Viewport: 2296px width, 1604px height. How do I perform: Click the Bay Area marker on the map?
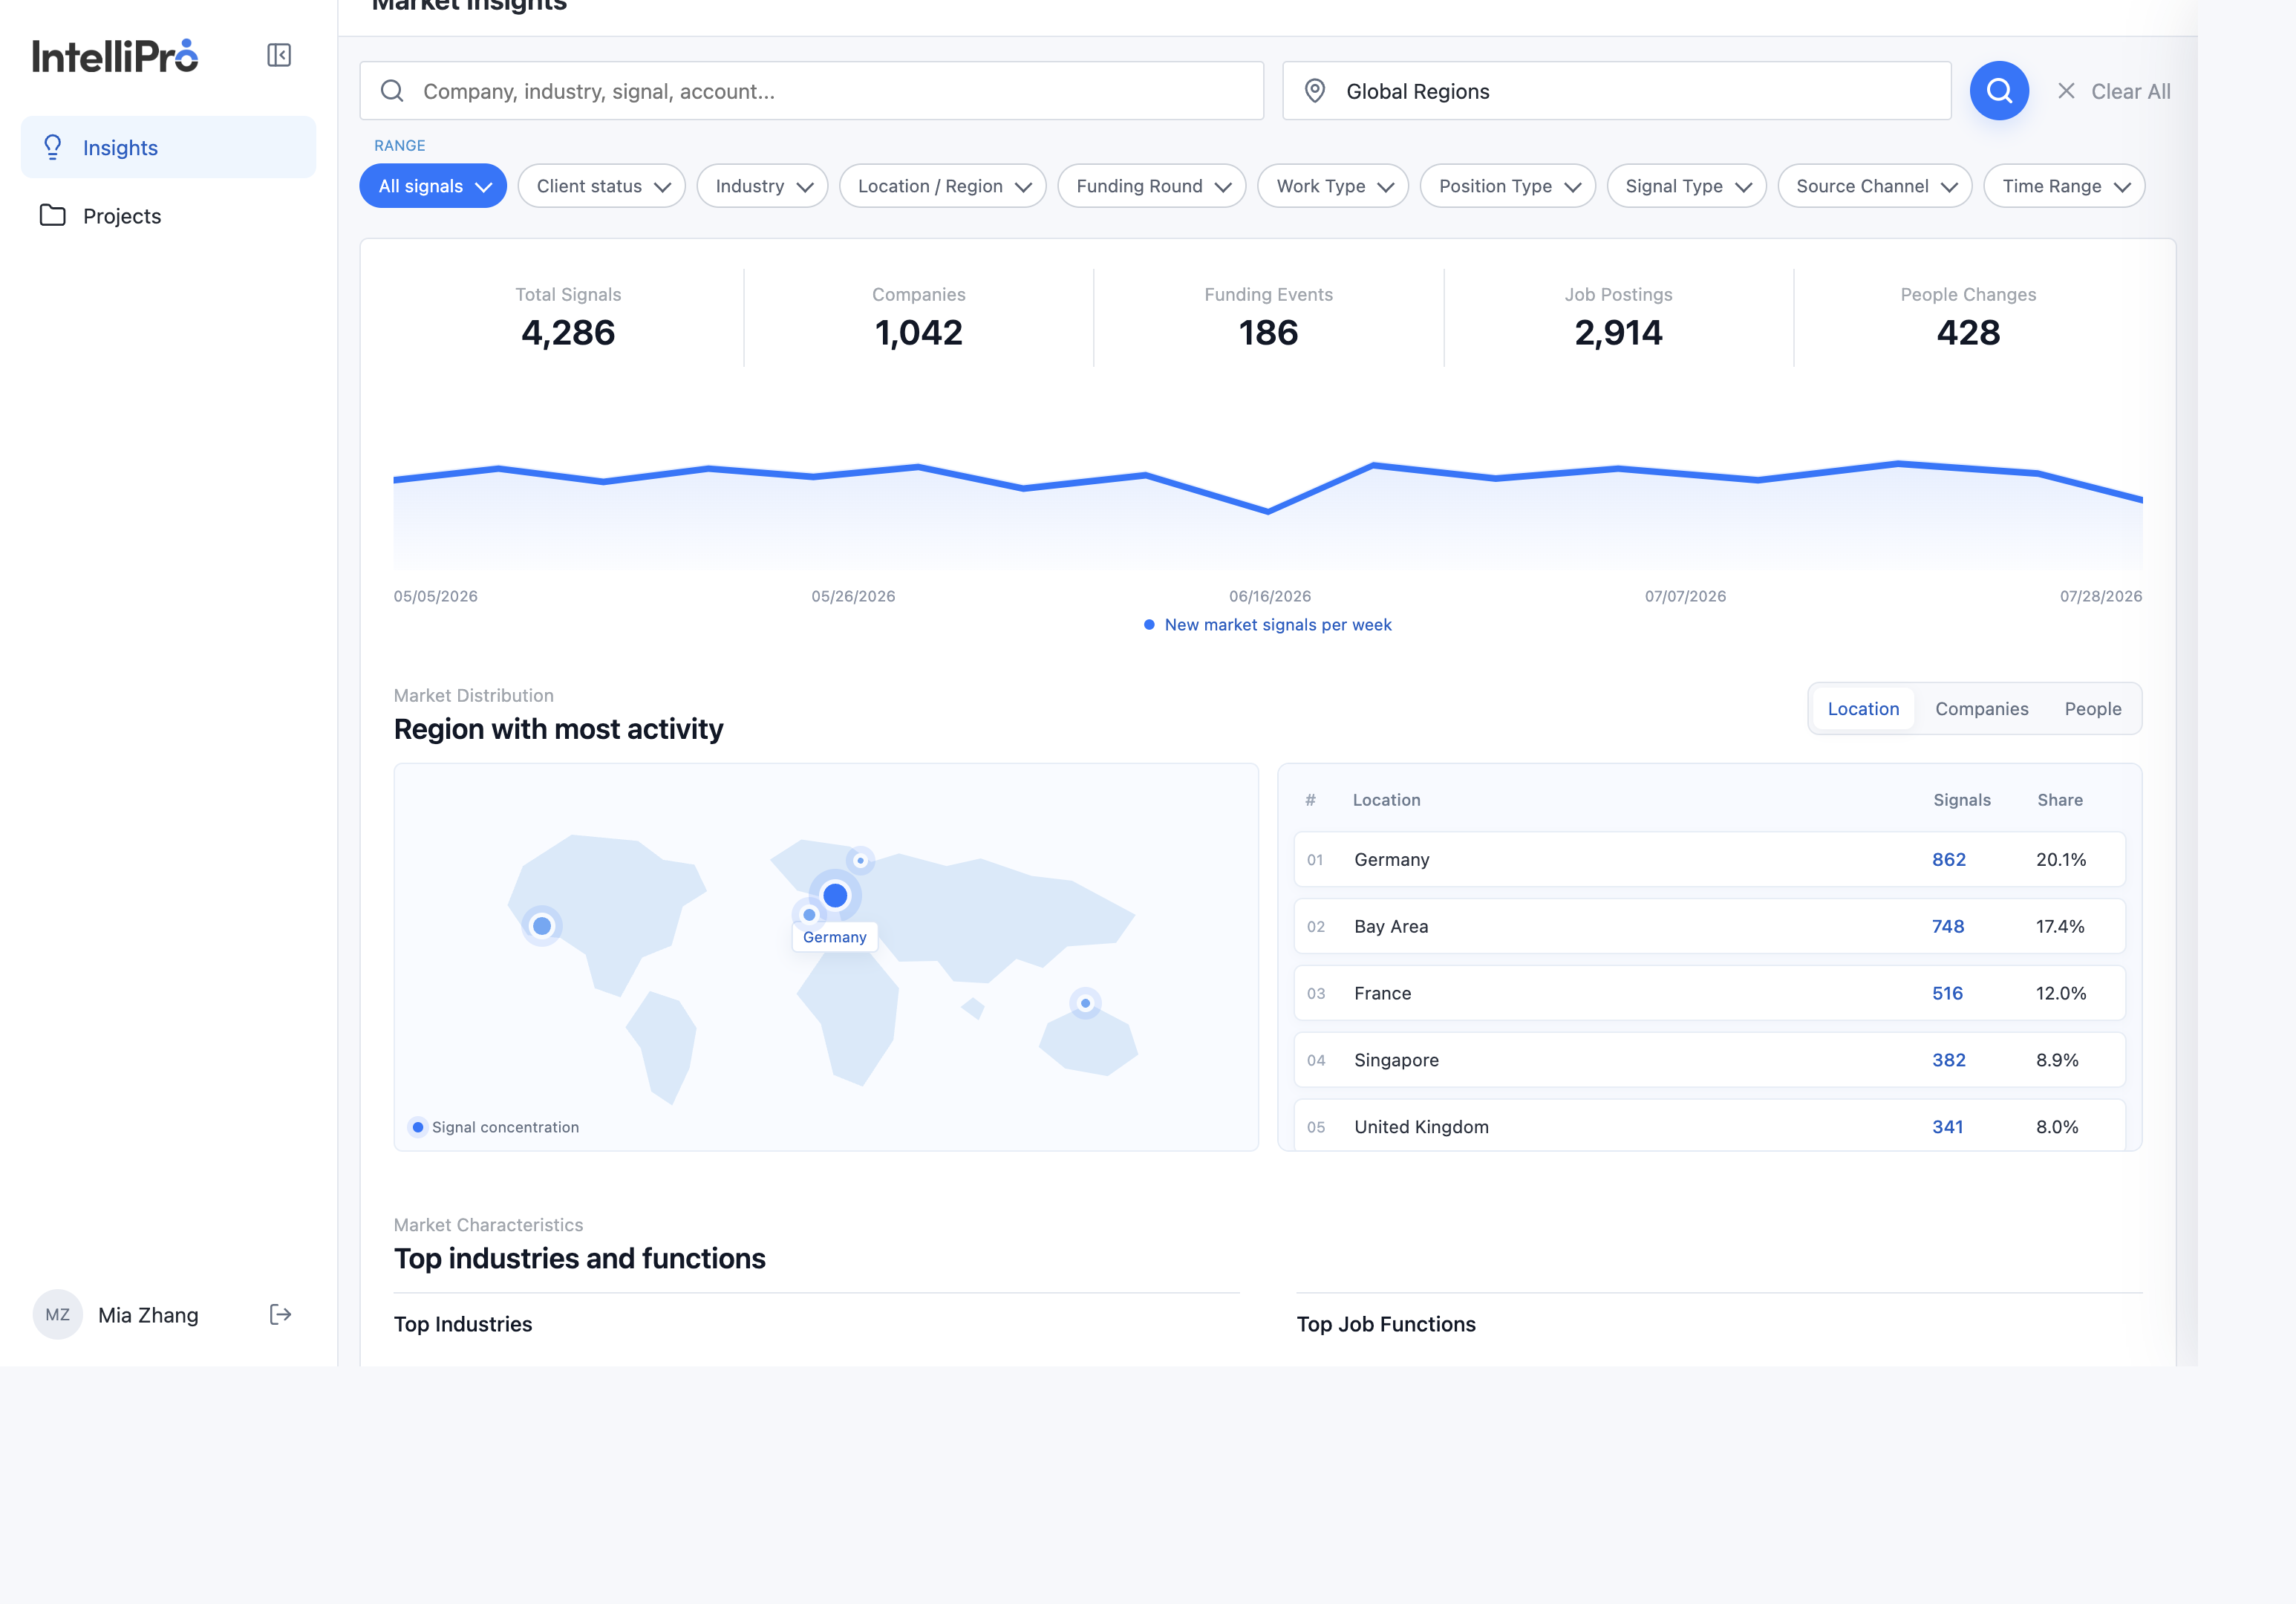click(542, 926)
